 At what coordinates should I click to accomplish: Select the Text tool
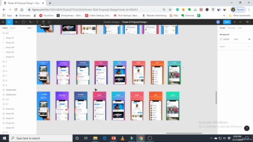click(x=37, y=22)
